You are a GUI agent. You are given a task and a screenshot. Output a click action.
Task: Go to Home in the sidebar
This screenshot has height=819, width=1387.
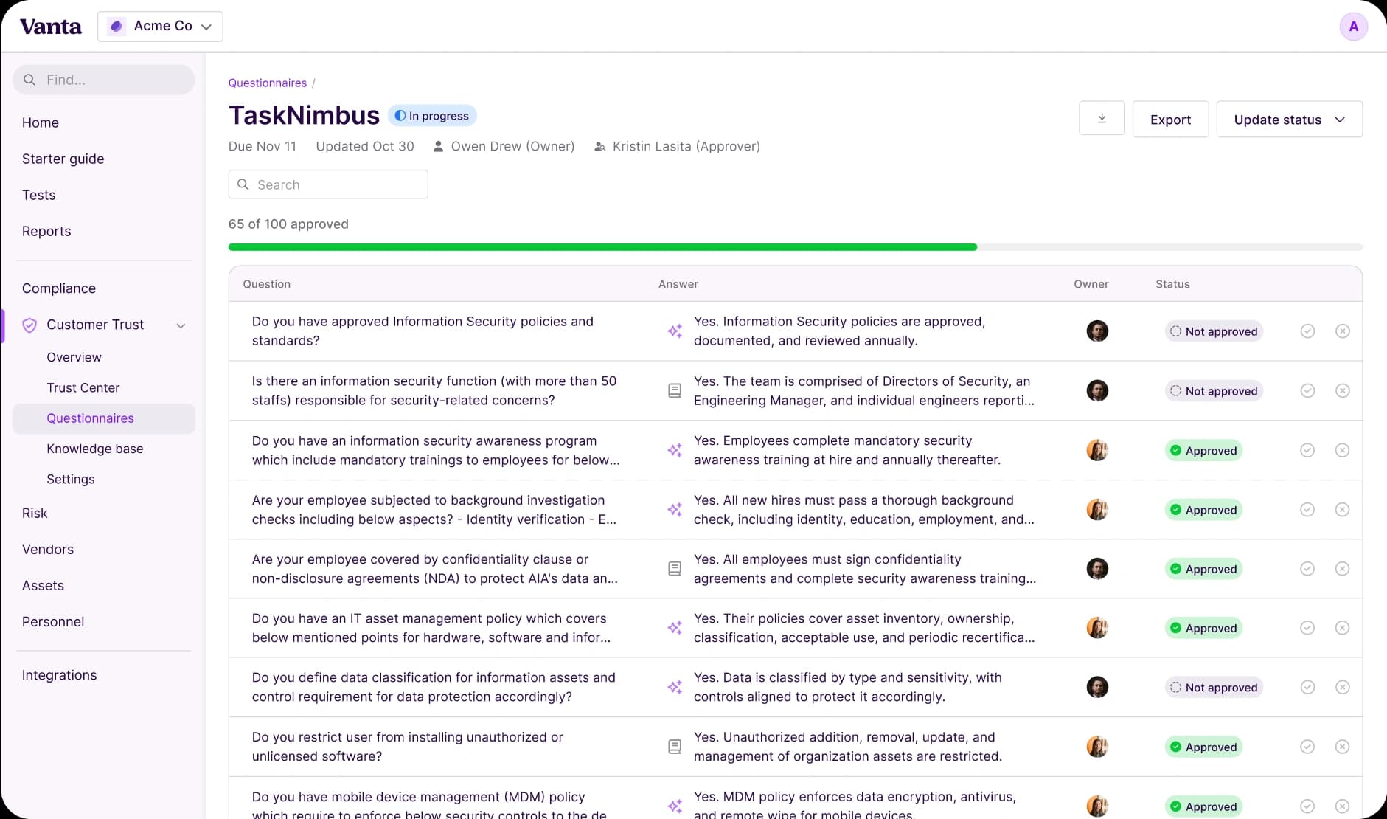[41, 122]
